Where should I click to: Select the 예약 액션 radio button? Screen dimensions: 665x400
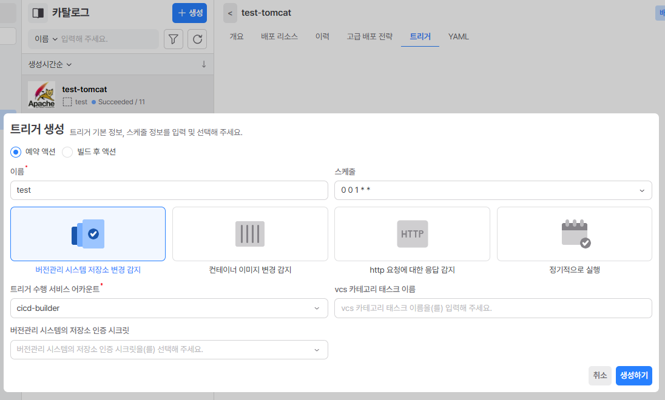tap(16, 152)
